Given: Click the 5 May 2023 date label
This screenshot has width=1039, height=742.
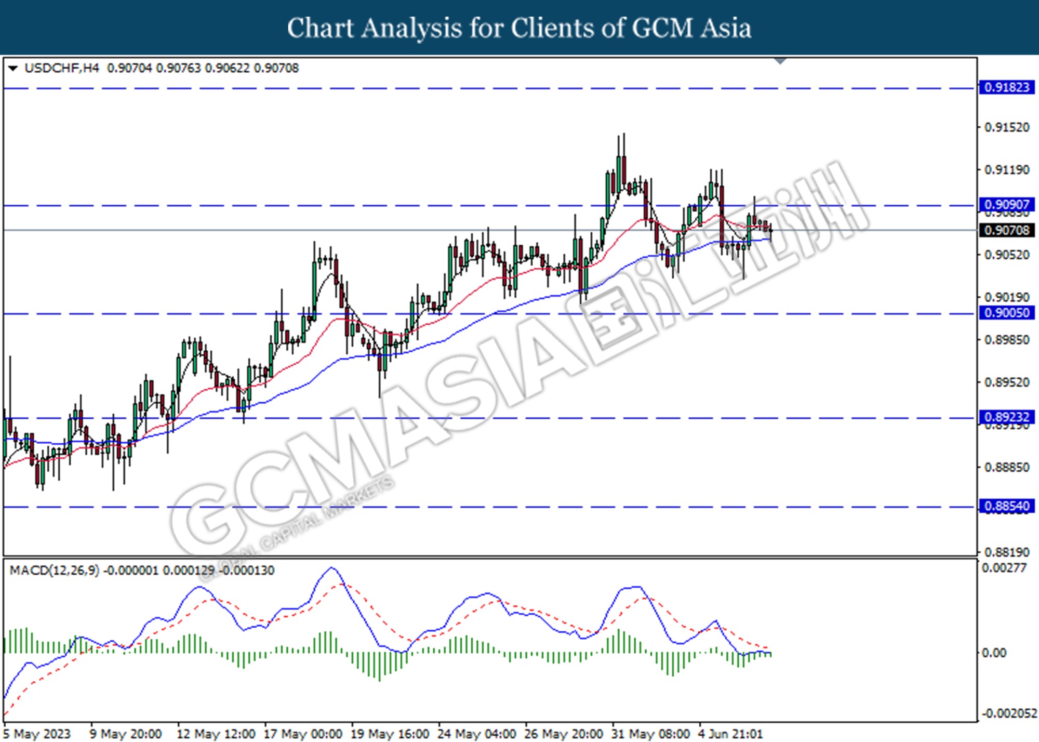Looking at the screenshot, I should (x=36, y=734).
